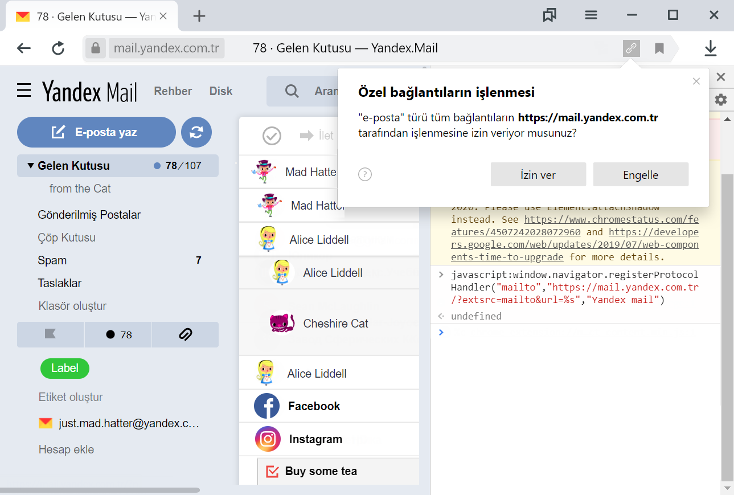Click Klasör oluştur to create folder

click(72, 306)
